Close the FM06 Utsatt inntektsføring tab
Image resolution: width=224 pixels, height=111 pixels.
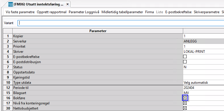(67, 4)
